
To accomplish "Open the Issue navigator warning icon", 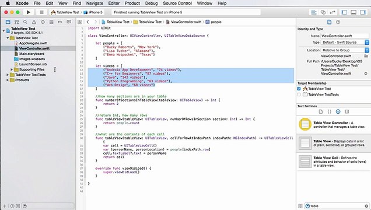I will (34, 22).
